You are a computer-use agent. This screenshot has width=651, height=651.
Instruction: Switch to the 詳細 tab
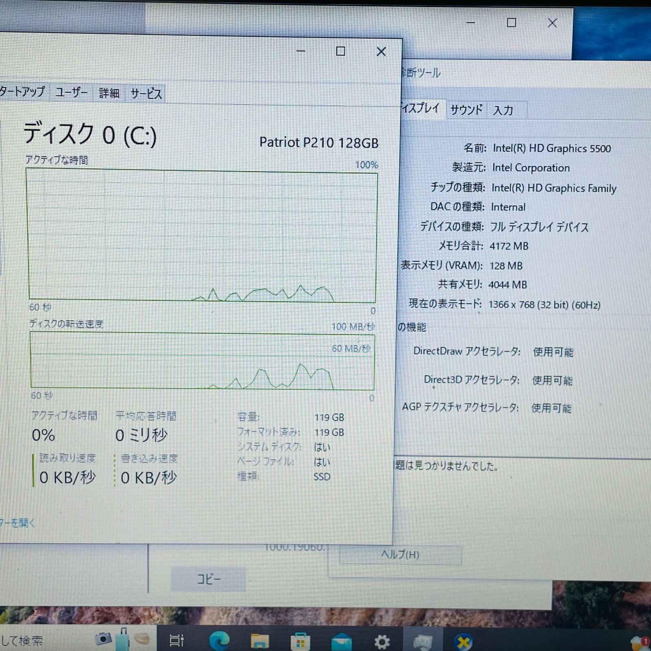109,93
